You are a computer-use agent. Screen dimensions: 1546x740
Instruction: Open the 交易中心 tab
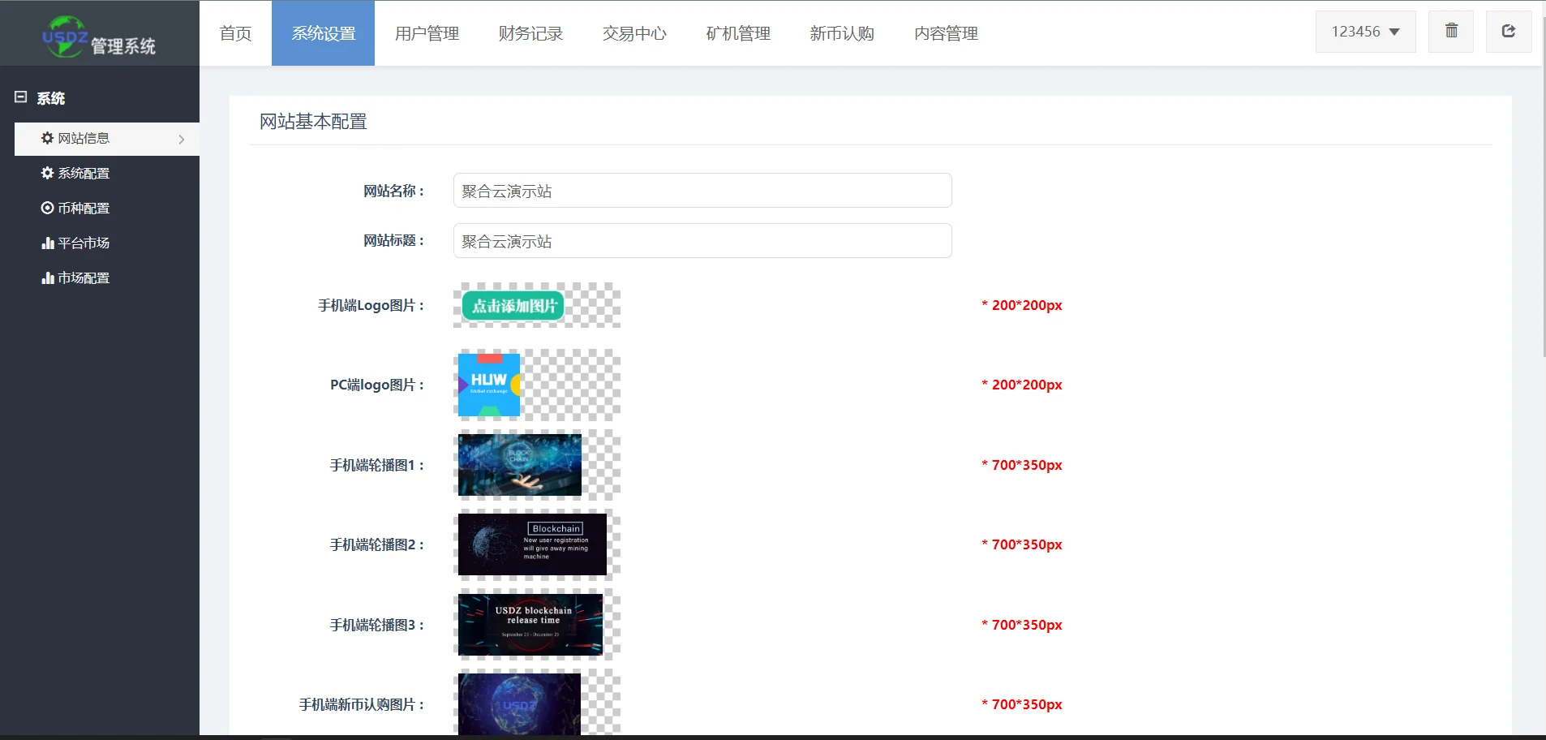point(634,33)
